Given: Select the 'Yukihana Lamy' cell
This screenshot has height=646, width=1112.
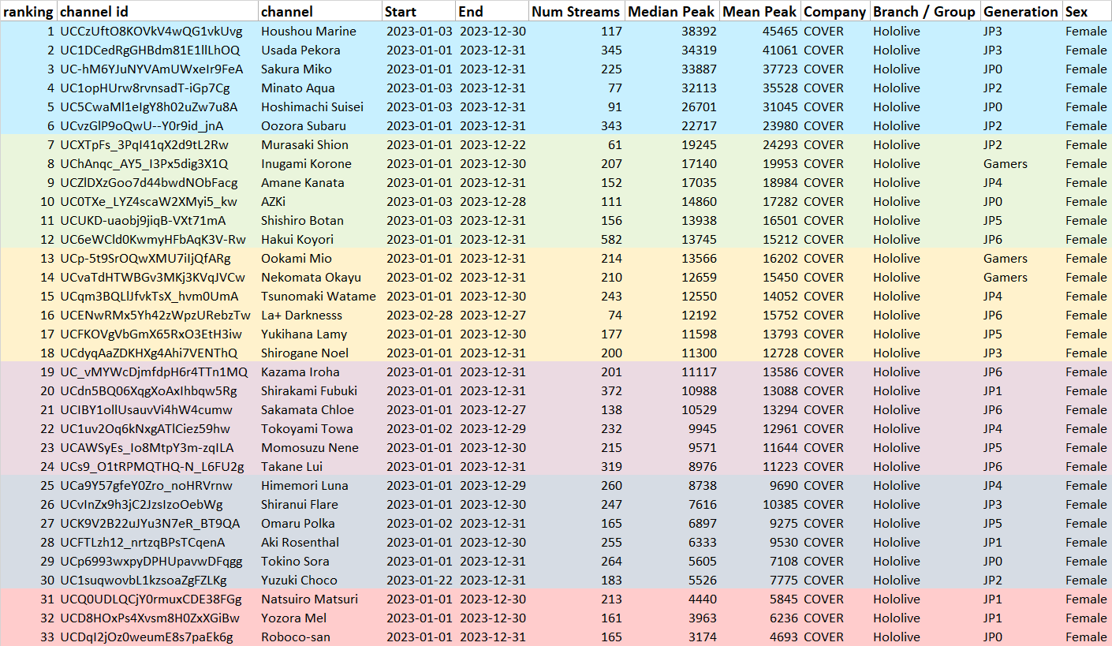Looking at the screenshot, I should [320, 334].
